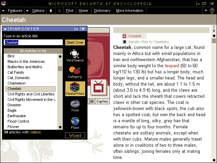
Task: Click the article text scrollbar thumb
Action: [214, 41]
